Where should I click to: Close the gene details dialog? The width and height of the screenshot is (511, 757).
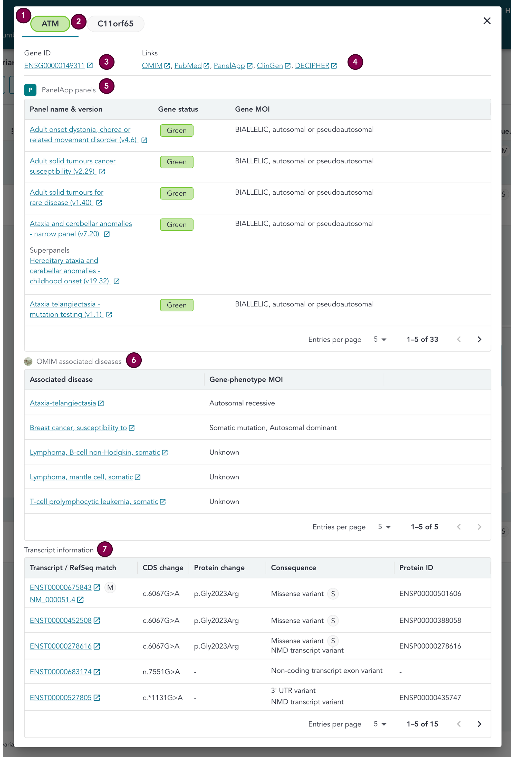point(487,21)
